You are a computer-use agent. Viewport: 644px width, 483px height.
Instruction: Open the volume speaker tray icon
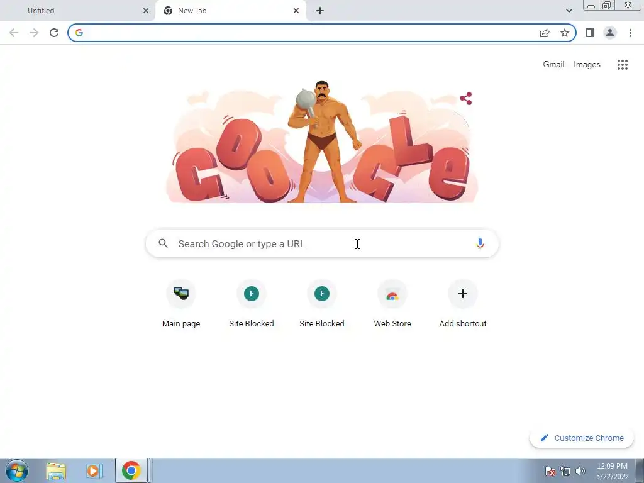coord(580,471)
